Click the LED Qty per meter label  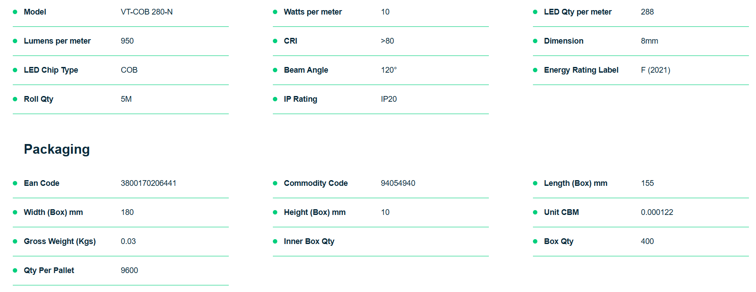coord(577,12)
